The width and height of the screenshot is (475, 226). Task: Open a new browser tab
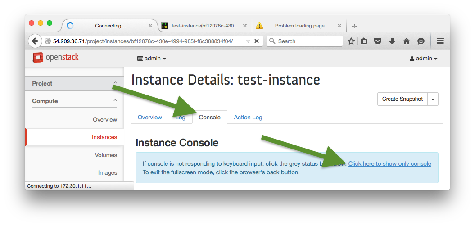tap(354, 26)
